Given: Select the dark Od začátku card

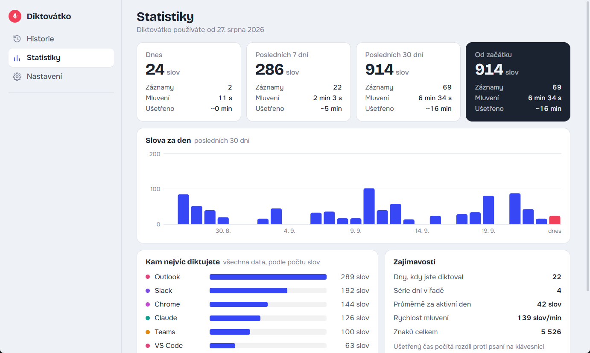Looking at the screenshot, I should coord(518,82).
